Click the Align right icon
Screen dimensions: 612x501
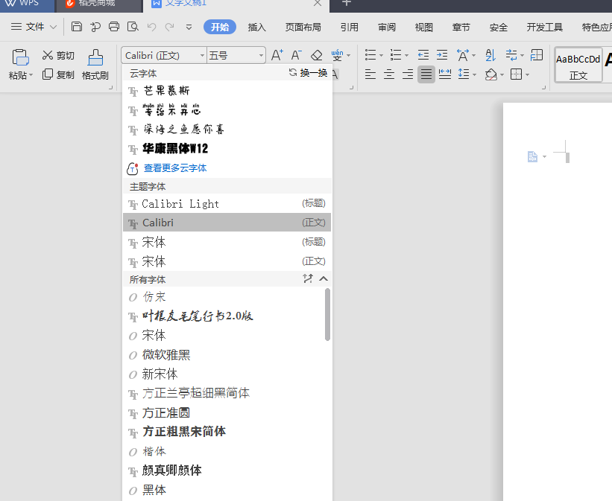(x=408, y=74)
